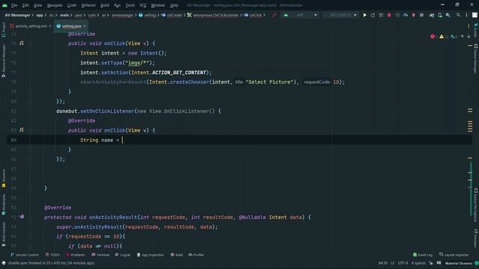479x269 pixels.
Task: Open the 4 spaces indent selector
Action: (418, 263)
